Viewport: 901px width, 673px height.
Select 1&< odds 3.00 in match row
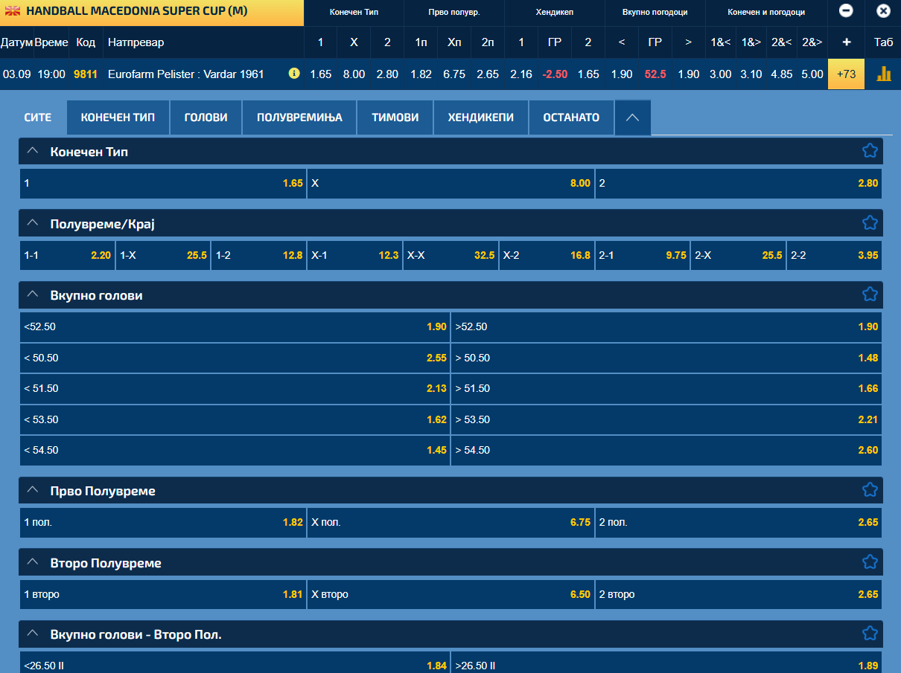pos(720,74)
